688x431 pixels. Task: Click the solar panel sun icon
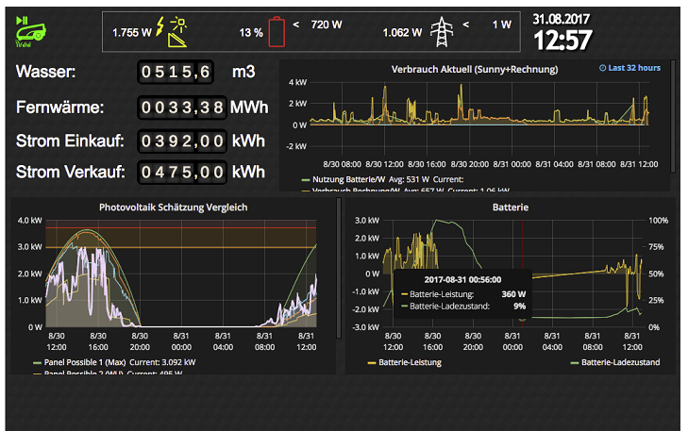coord(178,31)
